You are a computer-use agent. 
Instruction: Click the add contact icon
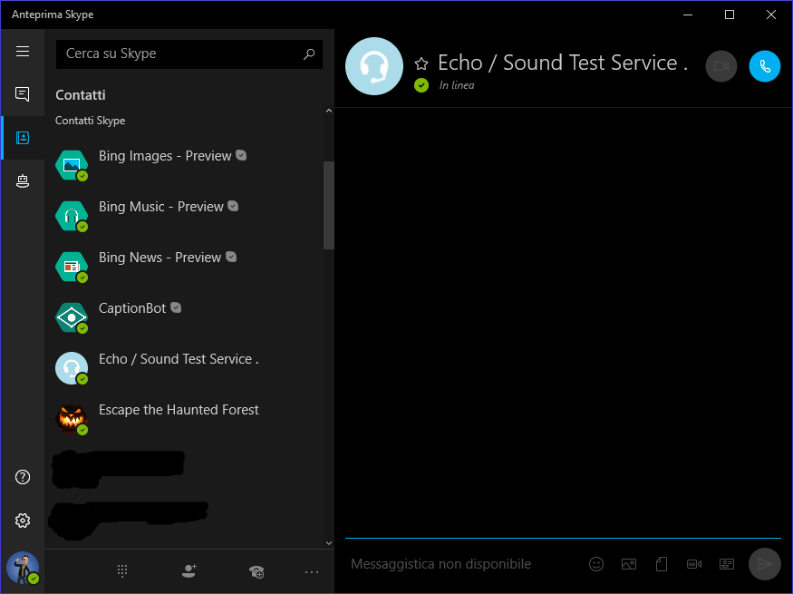coord(189,571)
